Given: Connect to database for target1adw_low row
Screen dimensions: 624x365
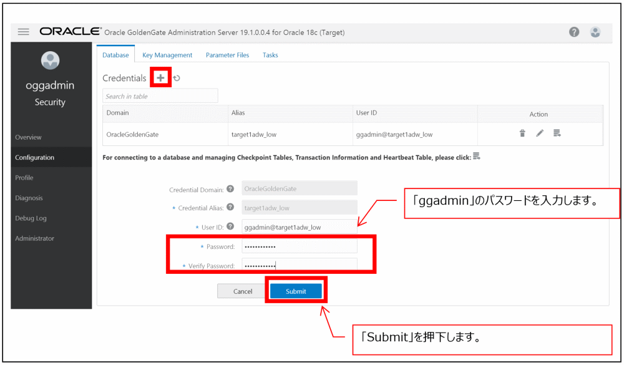Looking at the screenshot, I should pyautogui.click(x=557, y=133).
